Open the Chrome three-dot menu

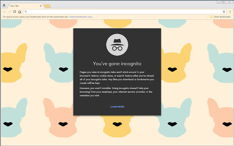(x=230, y=12)
